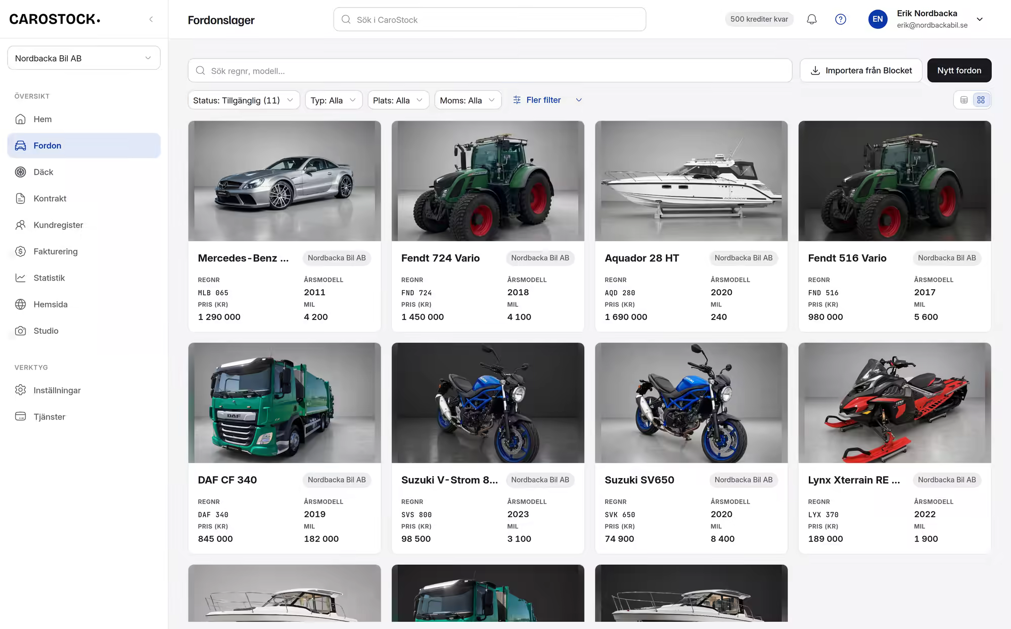Switch to table list view
1011x629 pixels.
click(x=964, y=100)
